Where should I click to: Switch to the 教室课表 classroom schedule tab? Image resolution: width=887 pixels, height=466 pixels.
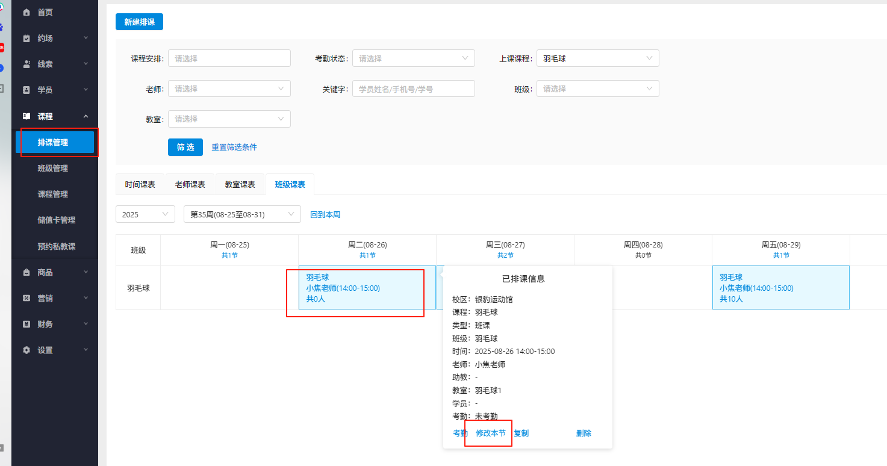click(240, 184)
